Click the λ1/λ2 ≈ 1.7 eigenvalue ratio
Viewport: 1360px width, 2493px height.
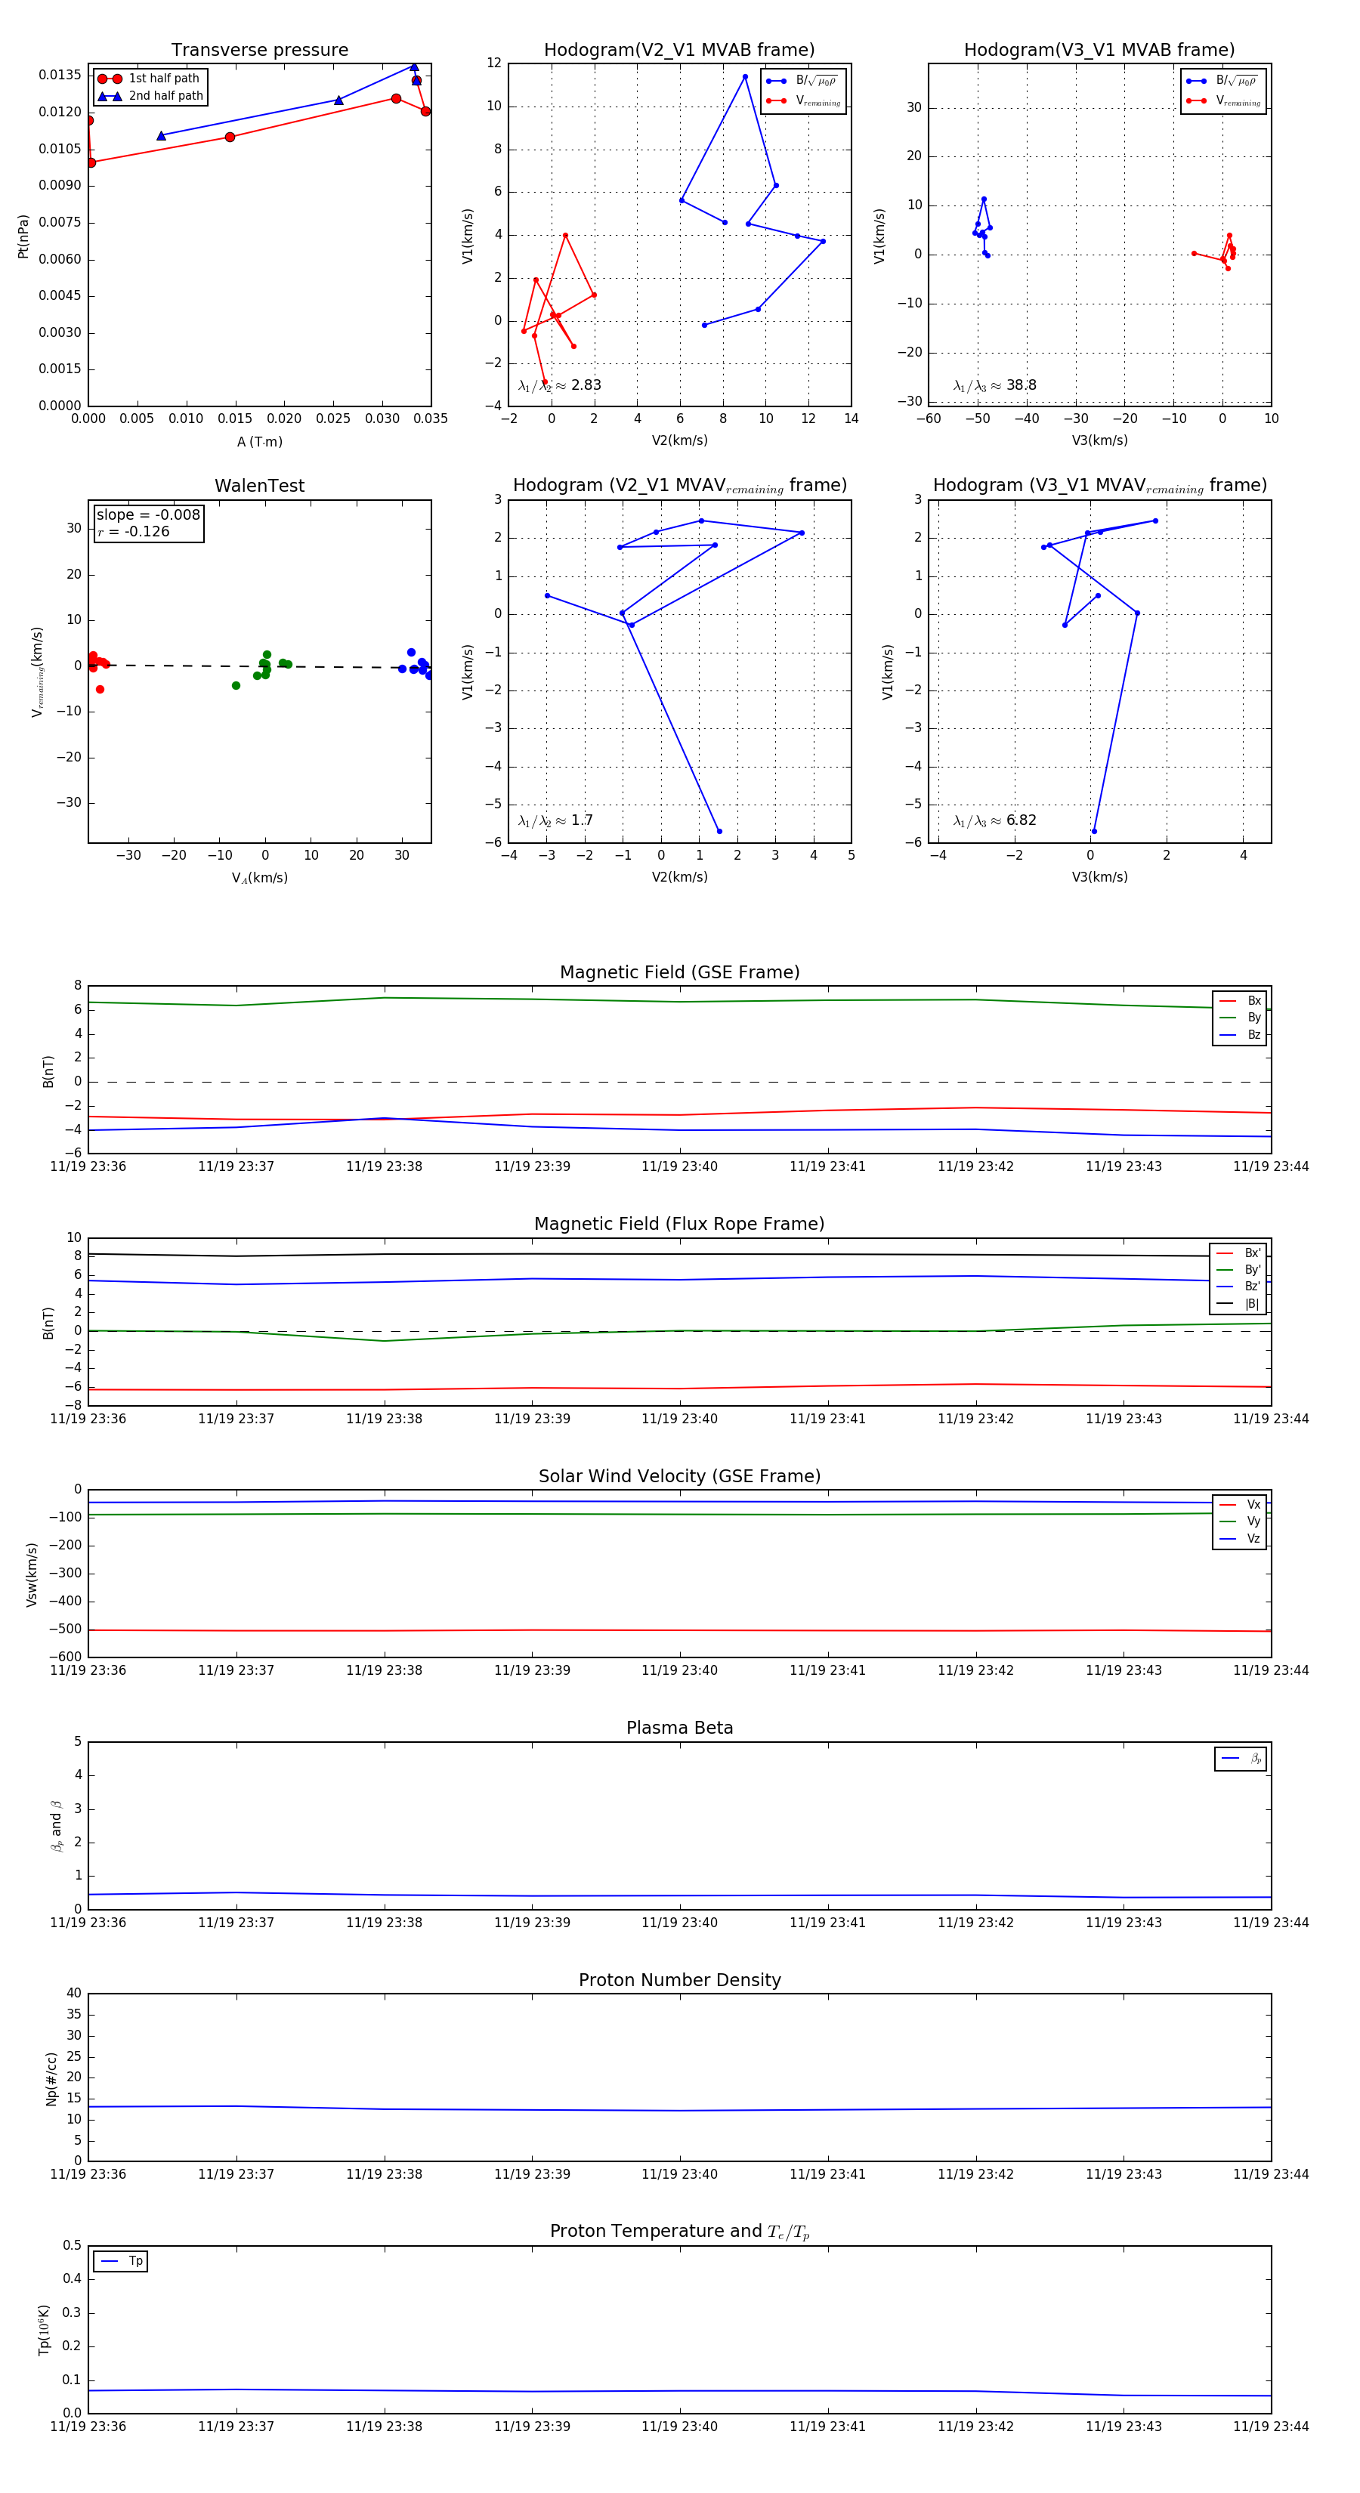pos(555,820)
